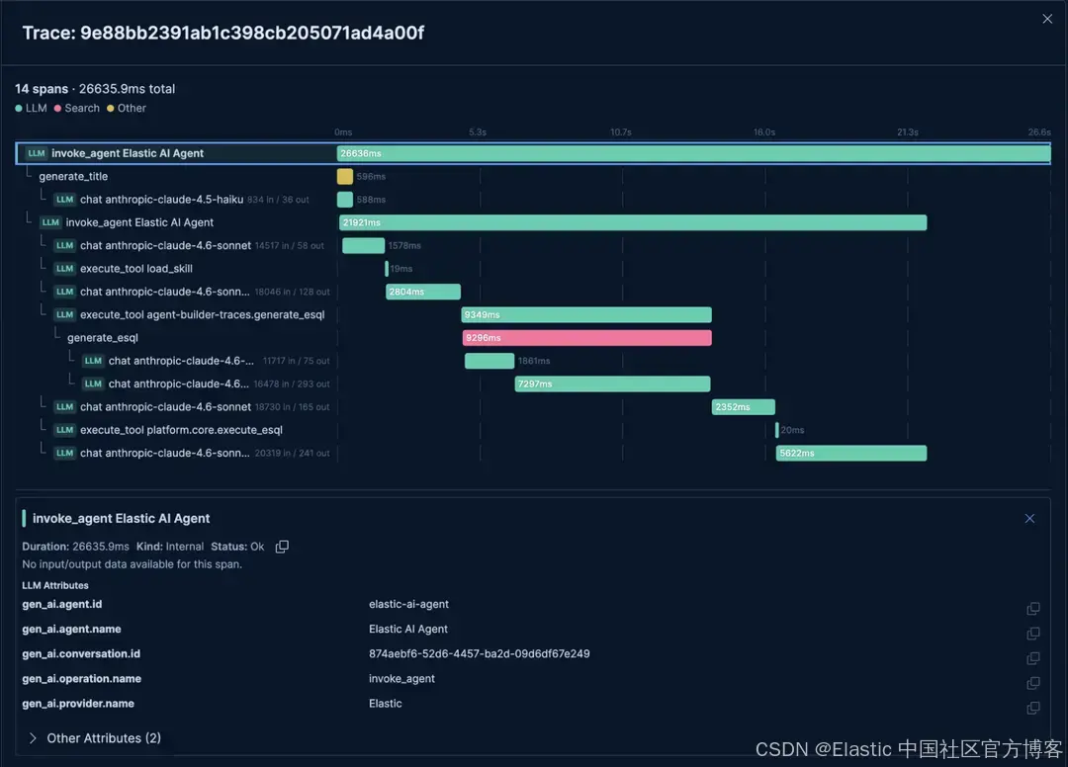Screen dimensions: 1068x767
Task: Click the 21921ms invoke_agent bar
Action: pos(633,222)
